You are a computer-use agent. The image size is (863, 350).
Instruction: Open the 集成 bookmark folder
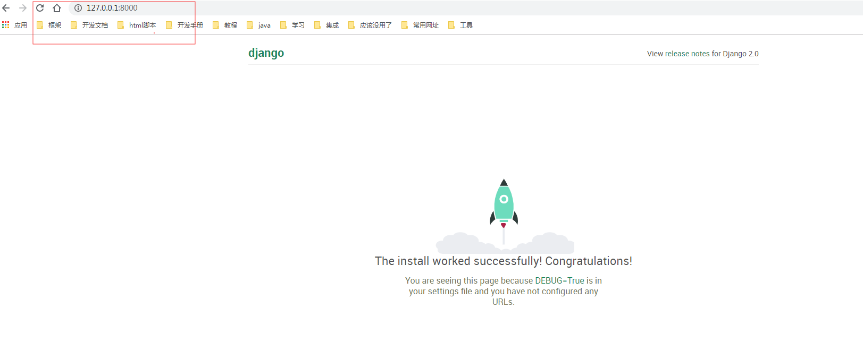[326, 25]
